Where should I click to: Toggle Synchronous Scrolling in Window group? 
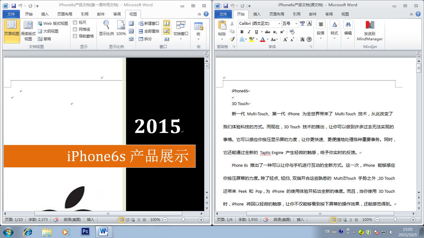click(x=166, y=31)
